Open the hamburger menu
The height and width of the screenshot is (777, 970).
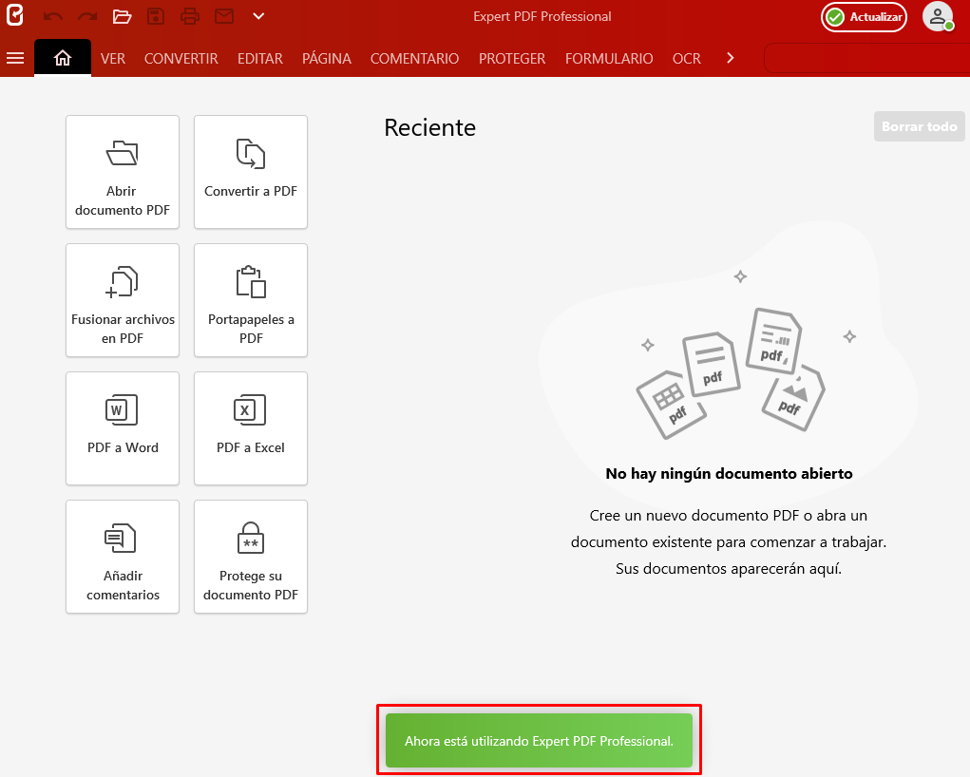15,58
